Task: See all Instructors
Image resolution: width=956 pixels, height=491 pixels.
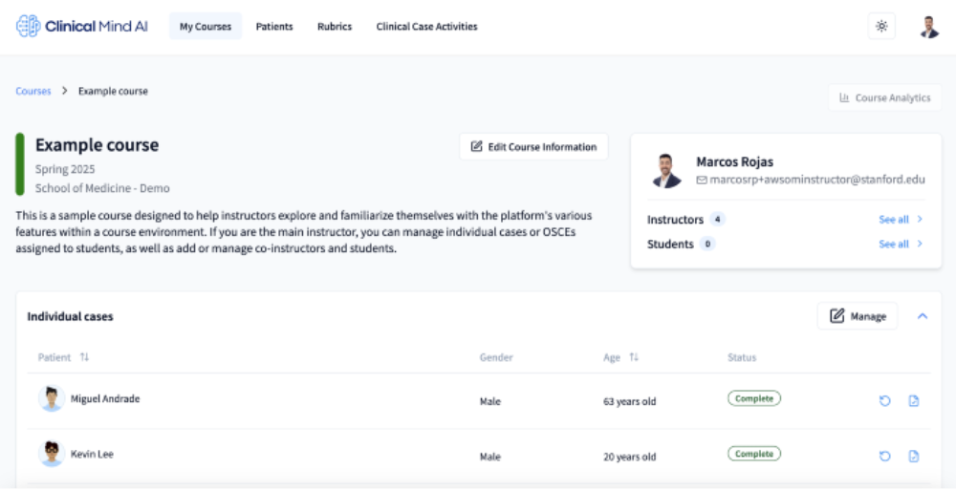Action: [901, 220]
